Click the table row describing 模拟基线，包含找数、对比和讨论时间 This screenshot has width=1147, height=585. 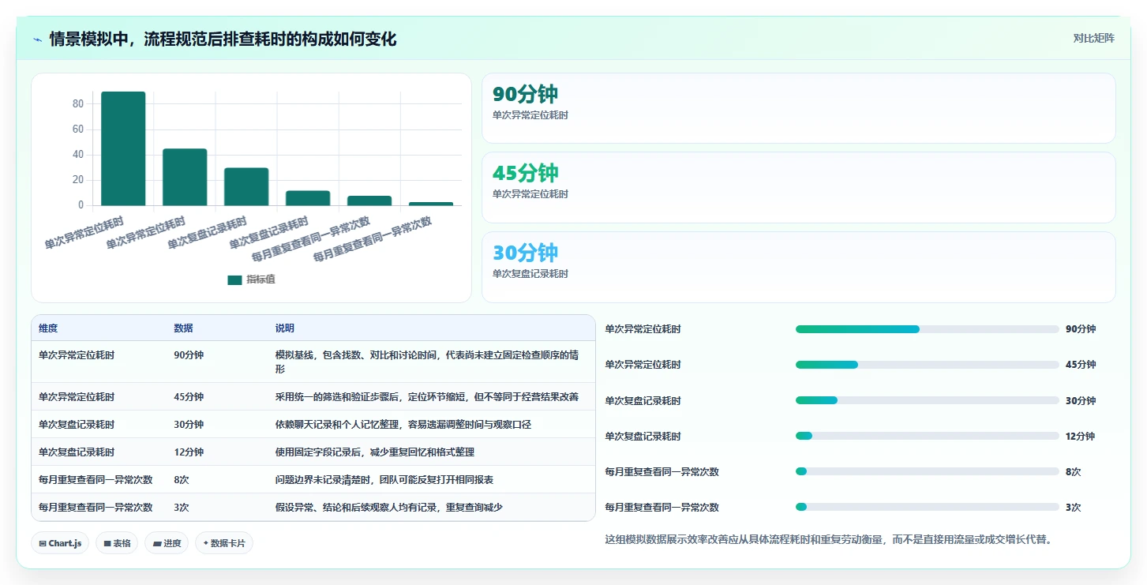pyautogui.click(x=313, y=362)
